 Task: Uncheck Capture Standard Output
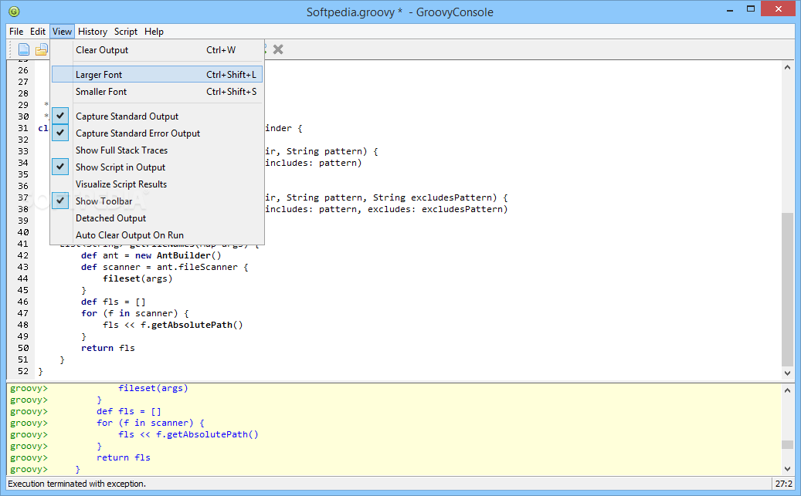coord(157,116)
